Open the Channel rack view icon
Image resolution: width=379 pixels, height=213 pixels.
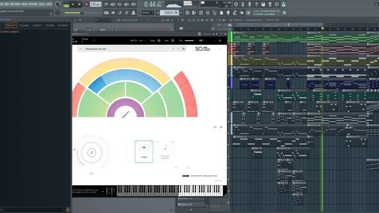201,13
